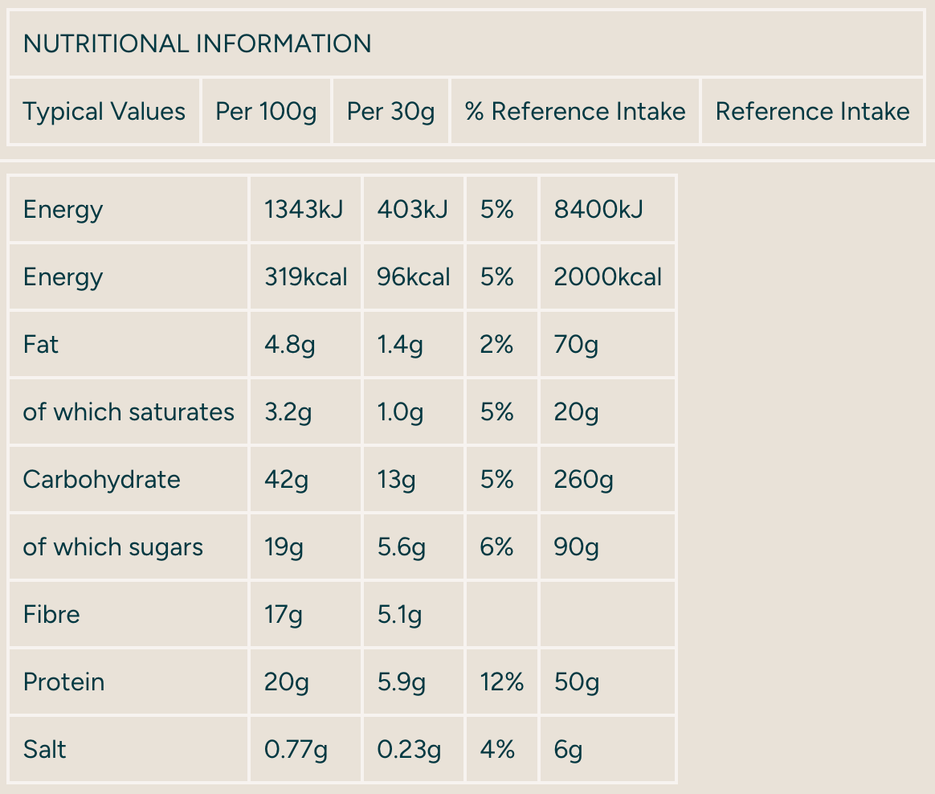Image resolution: width=935 pixels, height=794 pixels.
Task: Select the % Reference Intake header
Action: pyautogui.click(x=575, y=112)
